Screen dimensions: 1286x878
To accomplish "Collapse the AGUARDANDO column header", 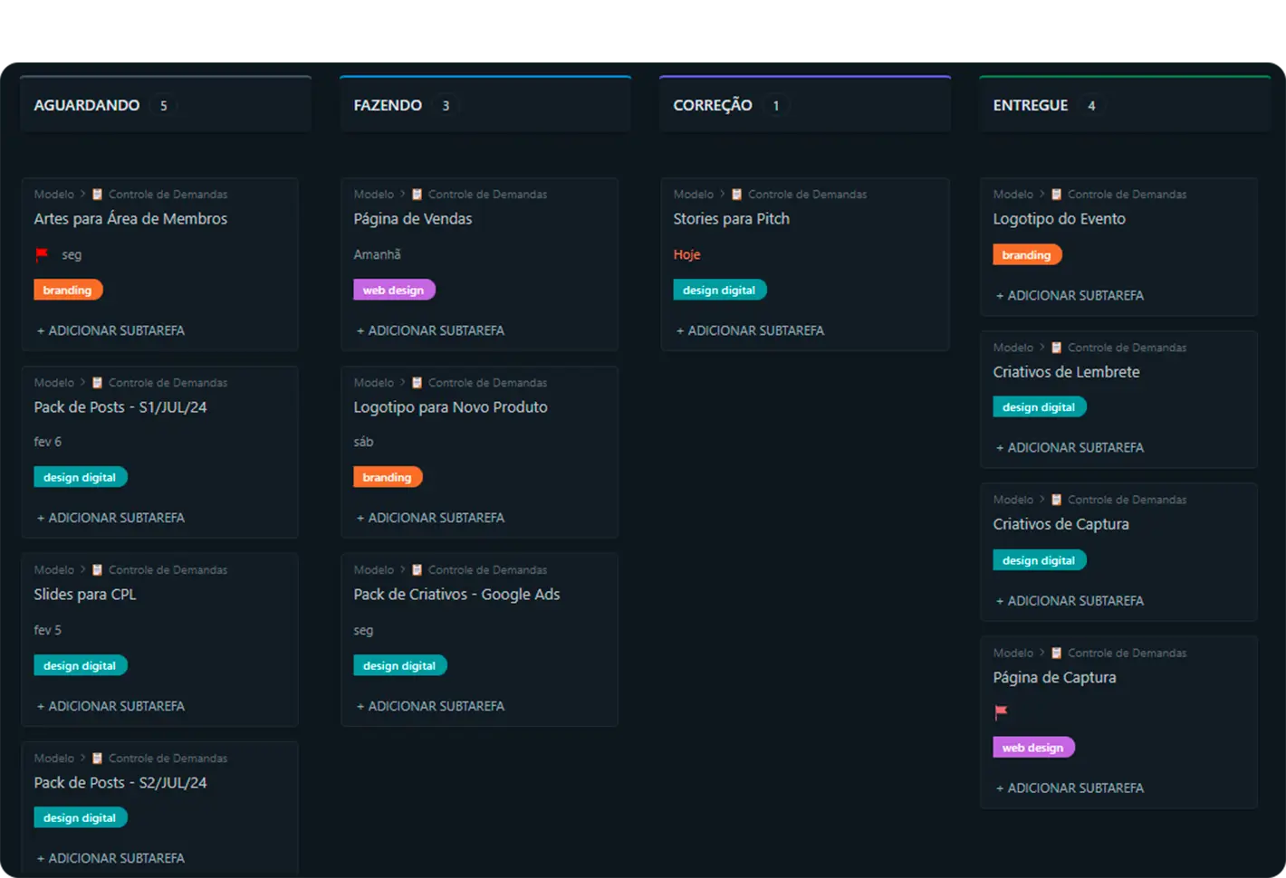I will pyautogui.click(x=87, y=106).
